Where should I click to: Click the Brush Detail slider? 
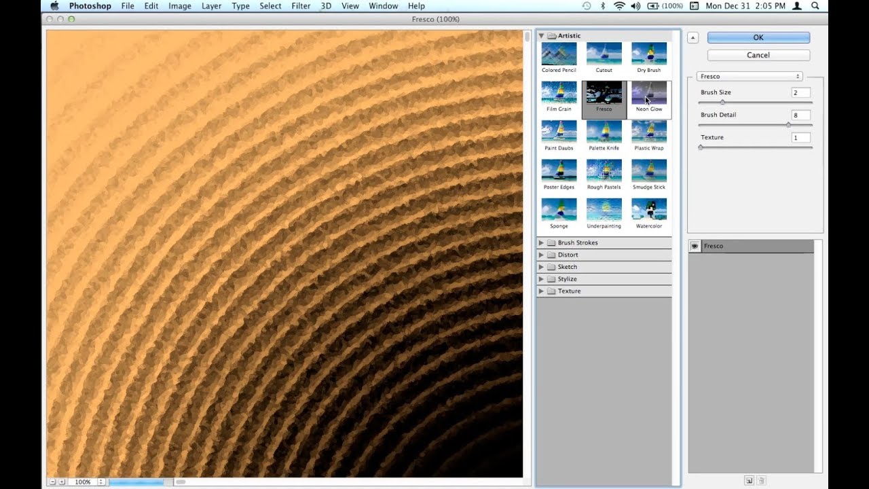pos(755,125)
